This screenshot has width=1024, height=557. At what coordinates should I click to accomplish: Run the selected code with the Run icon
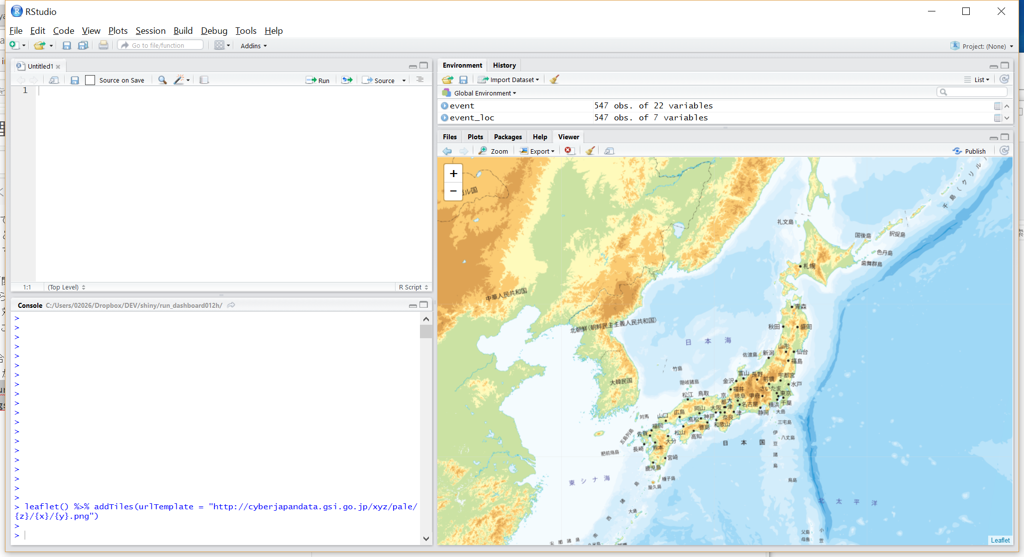(318, 80)
